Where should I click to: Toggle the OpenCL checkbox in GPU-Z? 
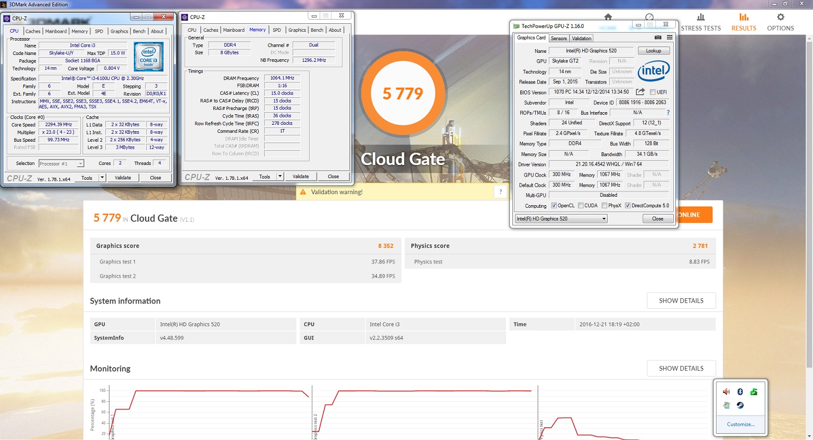(x=554, y=206)
